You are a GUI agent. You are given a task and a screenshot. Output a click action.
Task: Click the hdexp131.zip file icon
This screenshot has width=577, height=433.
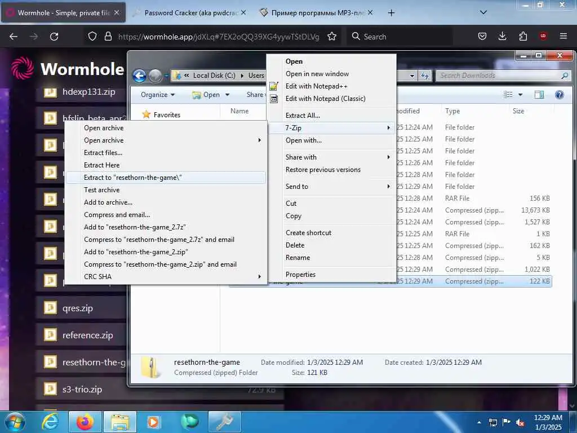coord(50,91)
